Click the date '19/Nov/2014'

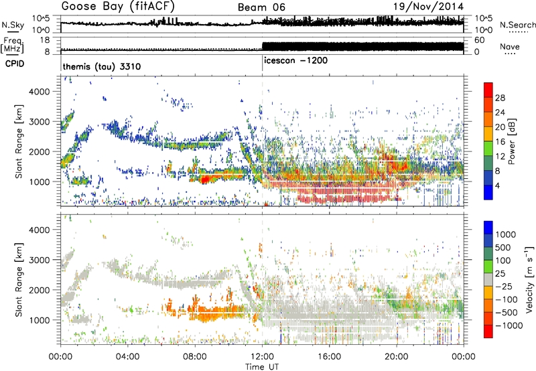point(428,7)
